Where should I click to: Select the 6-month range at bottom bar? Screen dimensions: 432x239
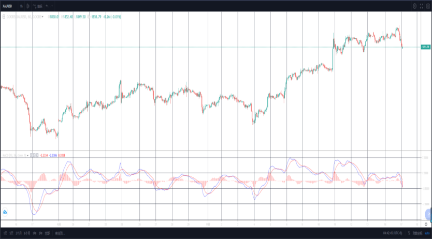[27, 233]
